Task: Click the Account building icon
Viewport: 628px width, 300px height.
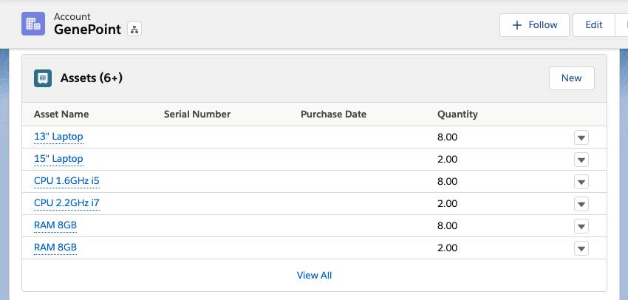Action: coord(33,24)
